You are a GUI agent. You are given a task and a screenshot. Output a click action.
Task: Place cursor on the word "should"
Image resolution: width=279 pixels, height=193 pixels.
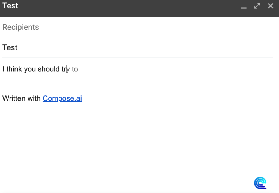(x=49, y=69)
